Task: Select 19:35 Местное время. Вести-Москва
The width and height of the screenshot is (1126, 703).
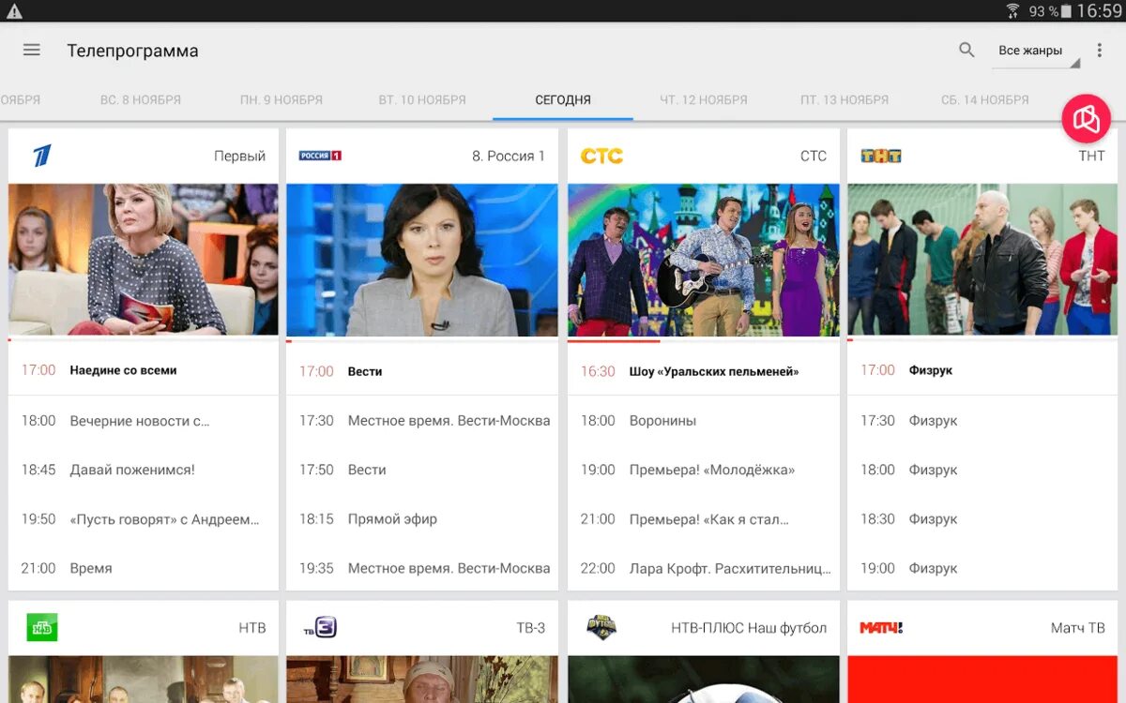Action: click(422, 568)
